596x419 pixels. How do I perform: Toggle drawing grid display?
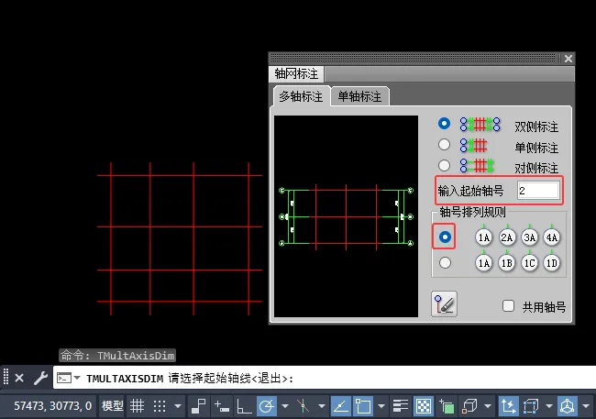point(138,406)
